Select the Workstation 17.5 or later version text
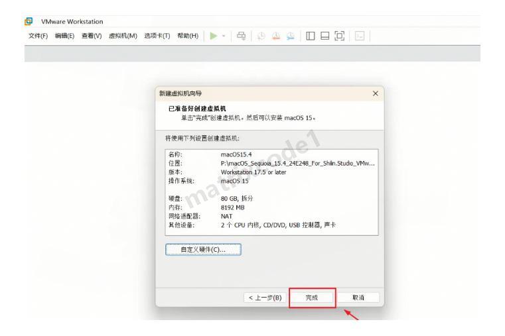505x336 pixels. pos(253,172)
